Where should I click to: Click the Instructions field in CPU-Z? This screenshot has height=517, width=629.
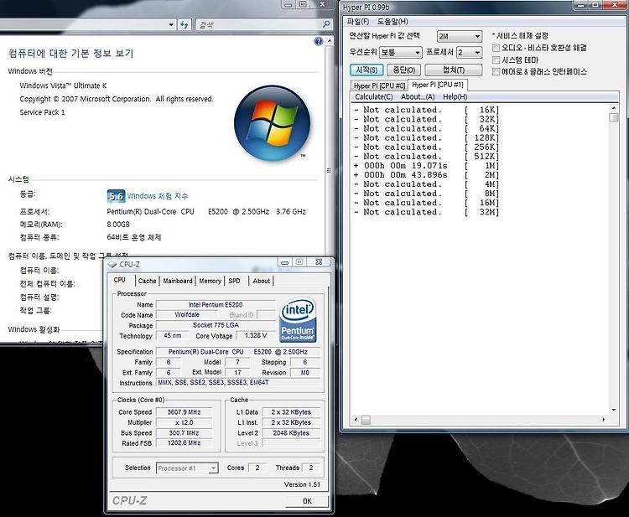pyautogui.click(x=238, y=383)
